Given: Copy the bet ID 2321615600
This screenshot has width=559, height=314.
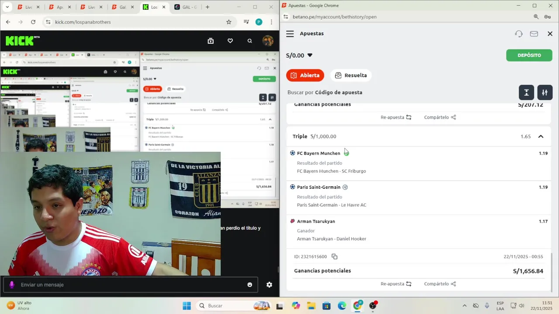Looking at the screenshot, I should pyautogui.click(x=335, y=256).
